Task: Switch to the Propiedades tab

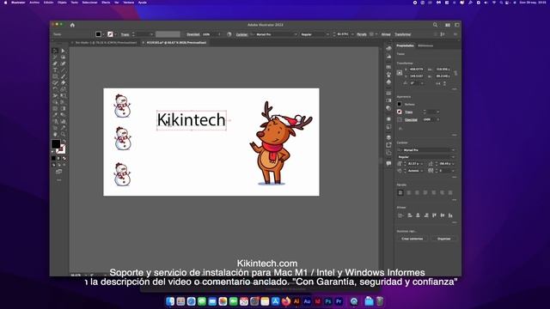Action: tap(405, 45)
